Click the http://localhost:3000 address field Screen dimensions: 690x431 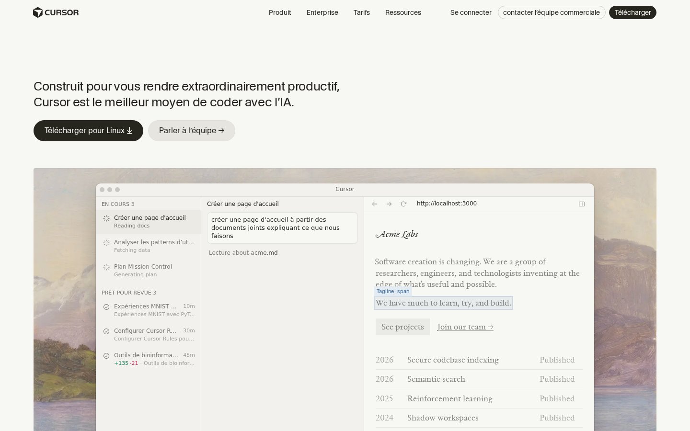click(447, 204)
